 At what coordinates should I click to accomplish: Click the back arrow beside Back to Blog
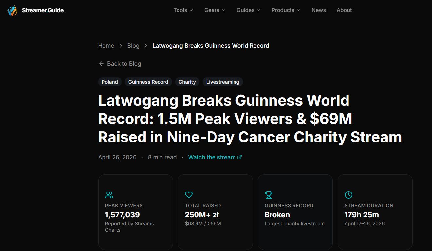(x=101, y=64)
